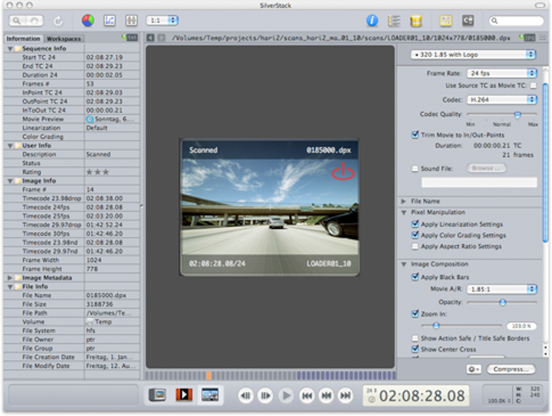This screenshot has width=552, height=416.
Task: Enable the Sound File checkbox
Action: pos(415,168)
